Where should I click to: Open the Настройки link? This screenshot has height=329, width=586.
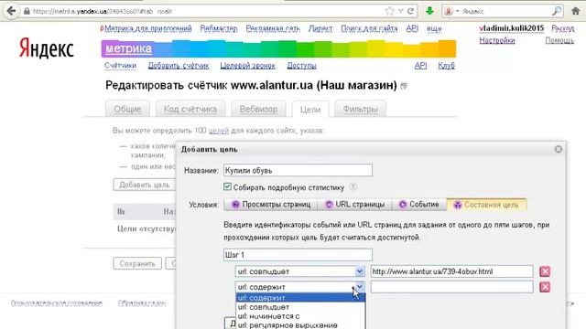(x=497, y=40)
